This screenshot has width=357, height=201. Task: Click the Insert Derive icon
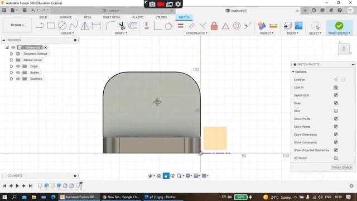click(x=288, y=26)
